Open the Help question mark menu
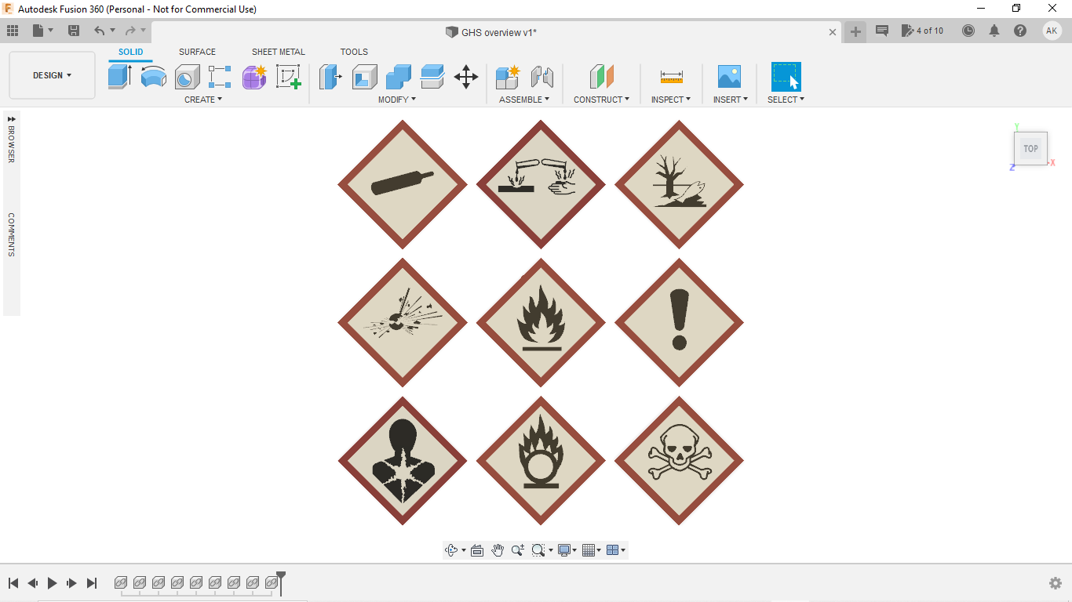Image resolution: width=1072 pixels, height=602 pixels. click(x=1020, y=31)
